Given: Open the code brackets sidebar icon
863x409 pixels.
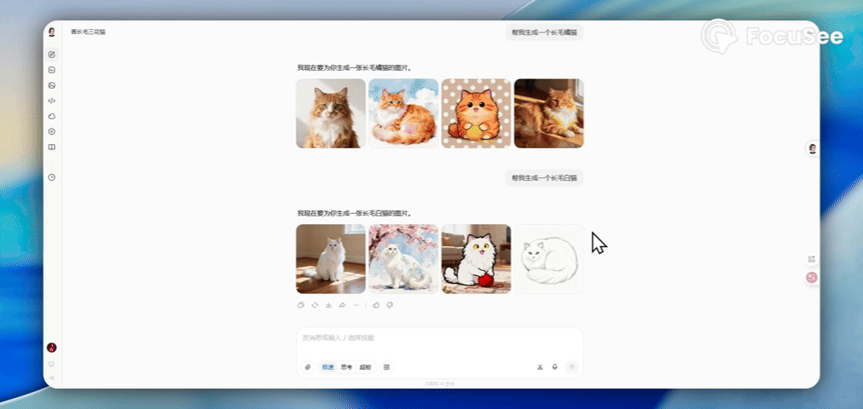Looking at the screenshot, I should click(52, 101).
